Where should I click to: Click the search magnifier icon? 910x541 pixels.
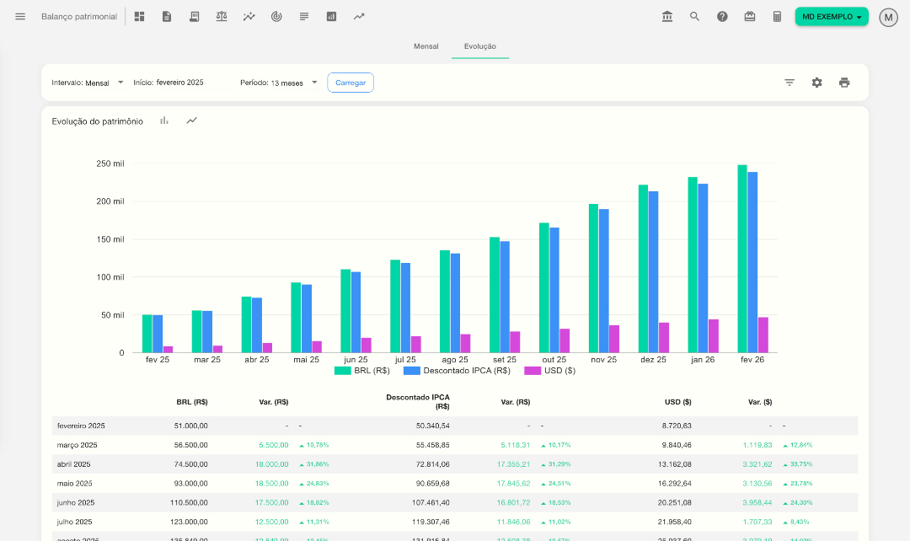694,16
